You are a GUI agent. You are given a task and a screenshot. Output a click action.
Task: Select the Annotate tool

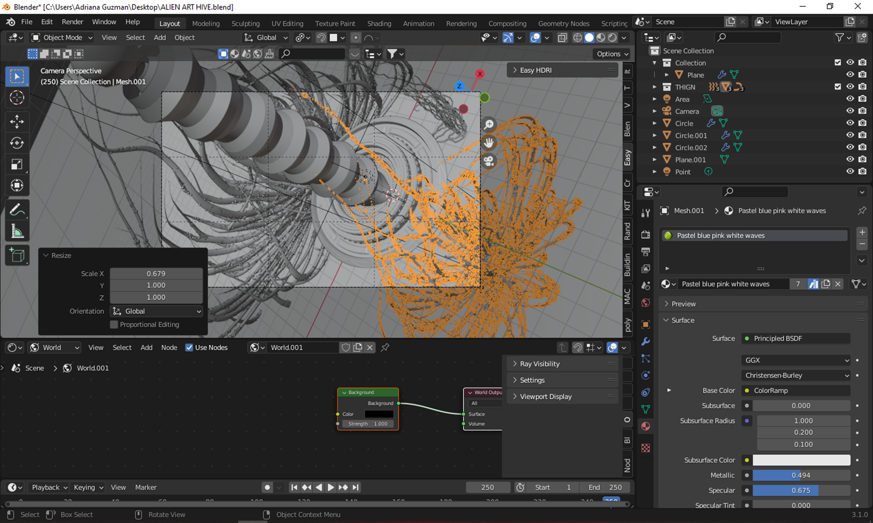pyautogui.click(x=17, y=210)
